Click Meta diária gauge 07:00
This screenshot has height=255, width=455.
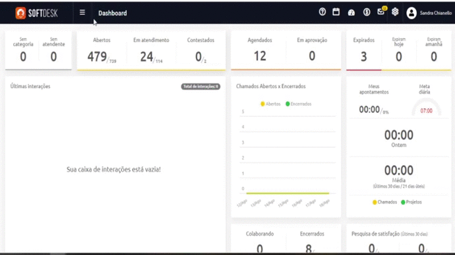[x=426, y=108]
